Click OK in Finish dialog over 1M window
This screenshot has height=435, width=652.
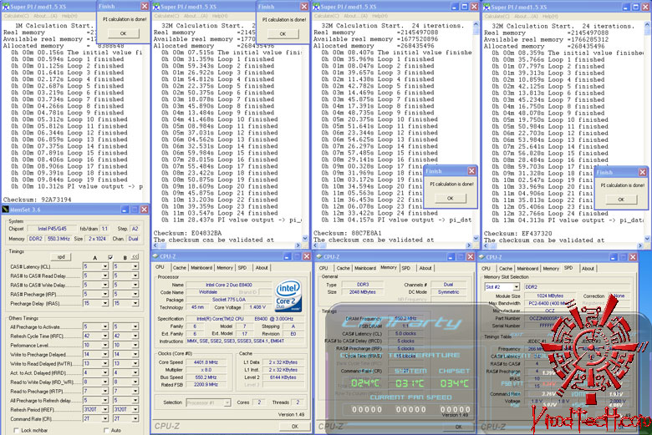(x=123, y=33)
